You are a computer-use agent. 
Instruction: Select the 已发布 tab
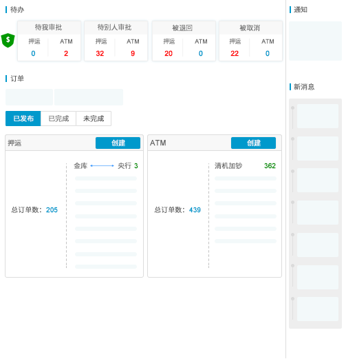pos(23,119)
